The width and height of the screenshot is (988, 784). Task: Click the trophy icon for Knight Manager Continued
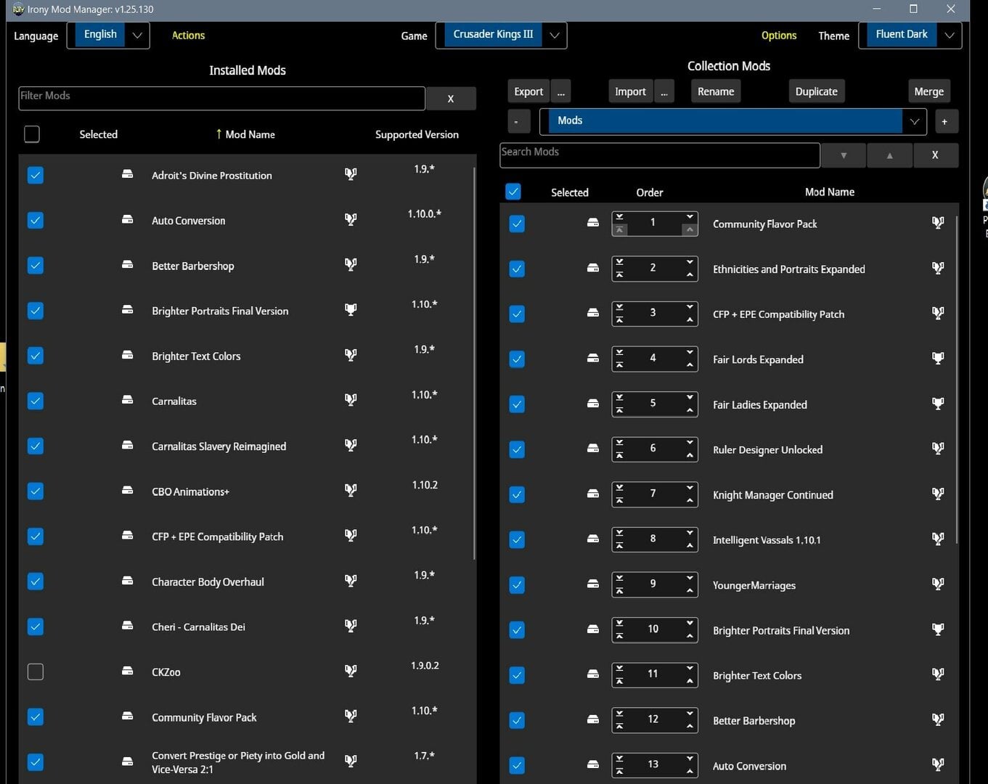[x=938, y=494]
